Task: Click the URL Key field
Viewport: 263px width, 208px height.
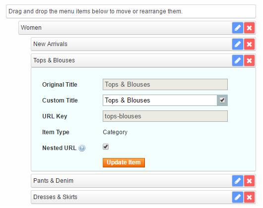Action: point(165,116)
